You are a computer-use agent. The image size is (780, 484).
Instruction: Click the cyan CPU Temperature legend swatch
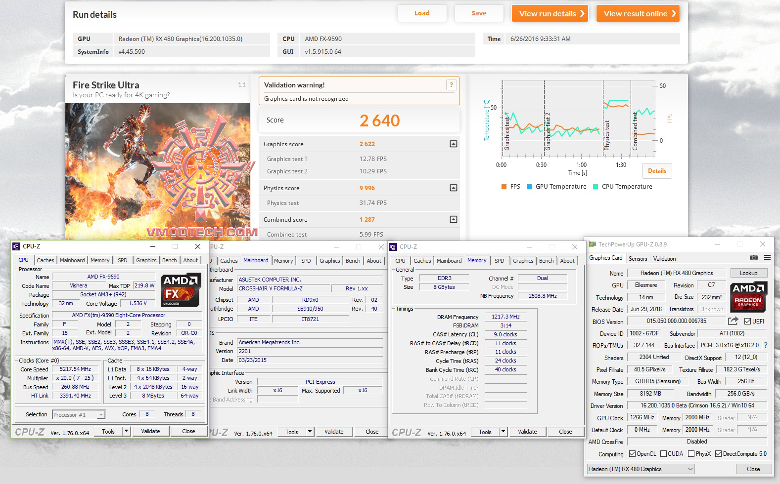596,187
